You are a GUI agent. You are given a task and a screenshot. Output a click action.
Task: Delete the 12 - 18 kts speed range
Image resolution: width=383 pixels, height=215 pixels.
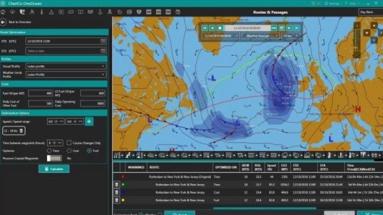pos(21,130)
